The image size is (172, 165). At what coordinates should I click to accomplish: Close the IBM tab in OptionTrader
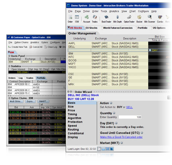(9, 52)
